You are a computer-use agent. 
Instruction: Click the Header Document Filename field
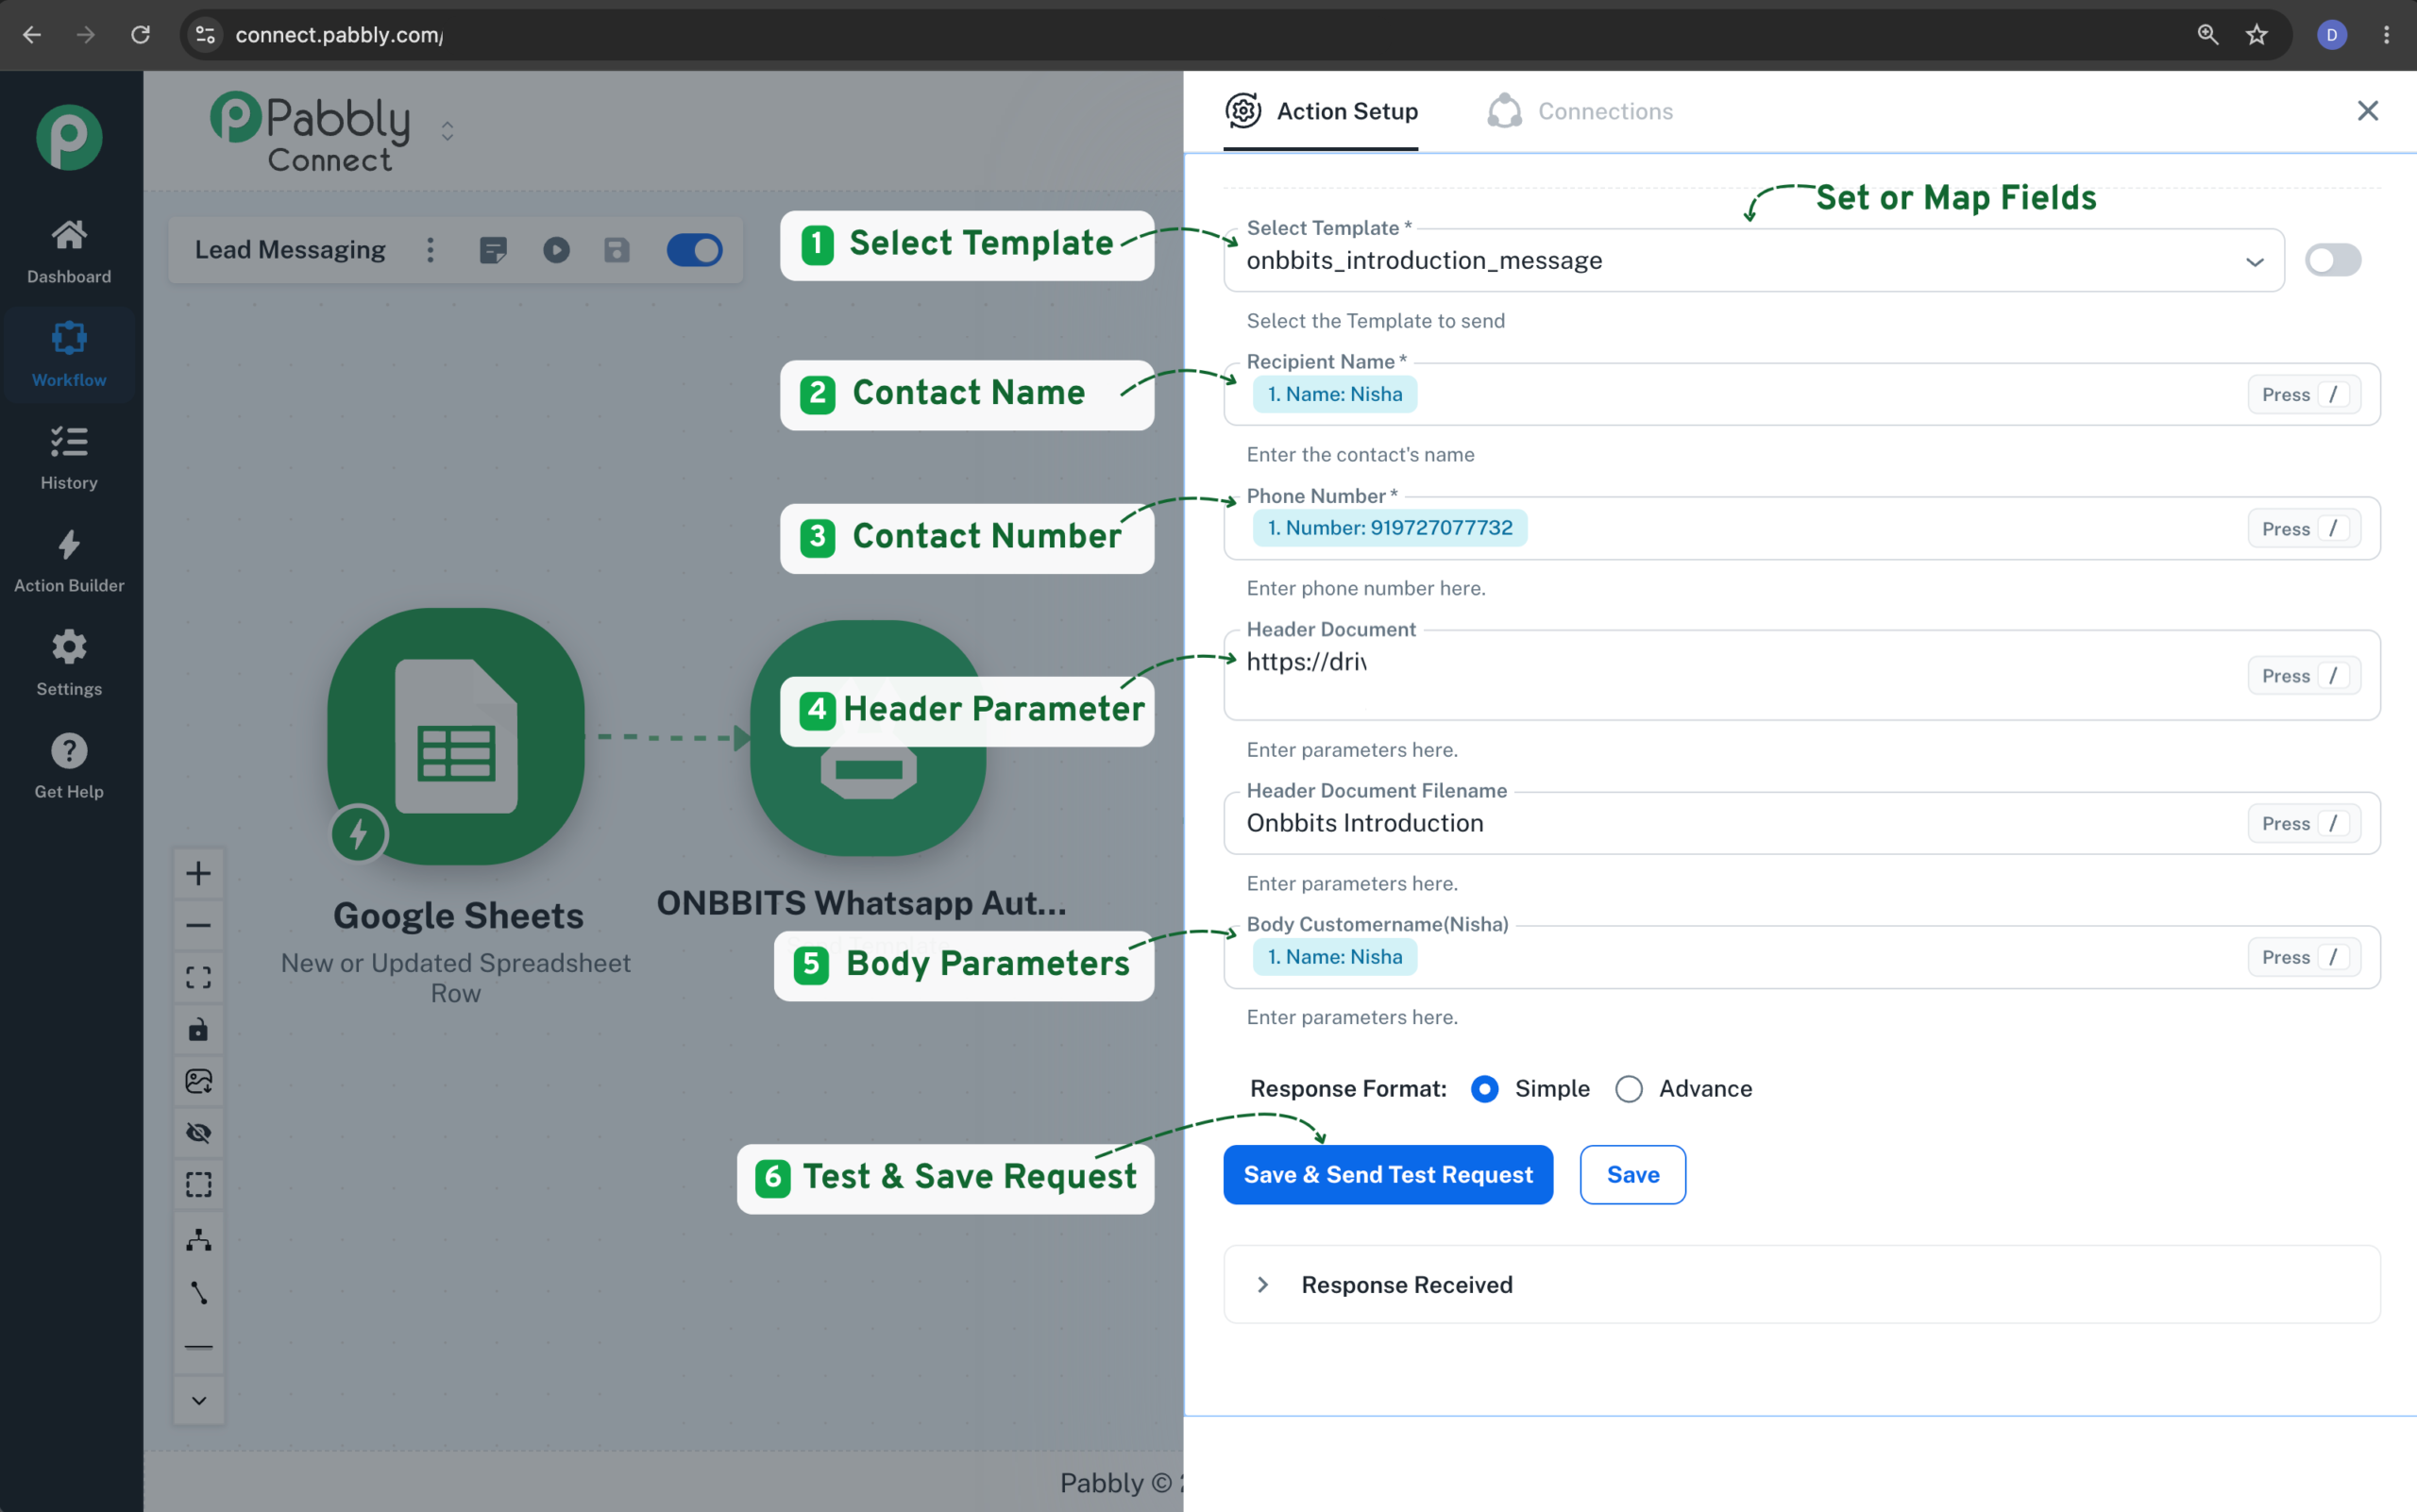(x=1801, y=823)
